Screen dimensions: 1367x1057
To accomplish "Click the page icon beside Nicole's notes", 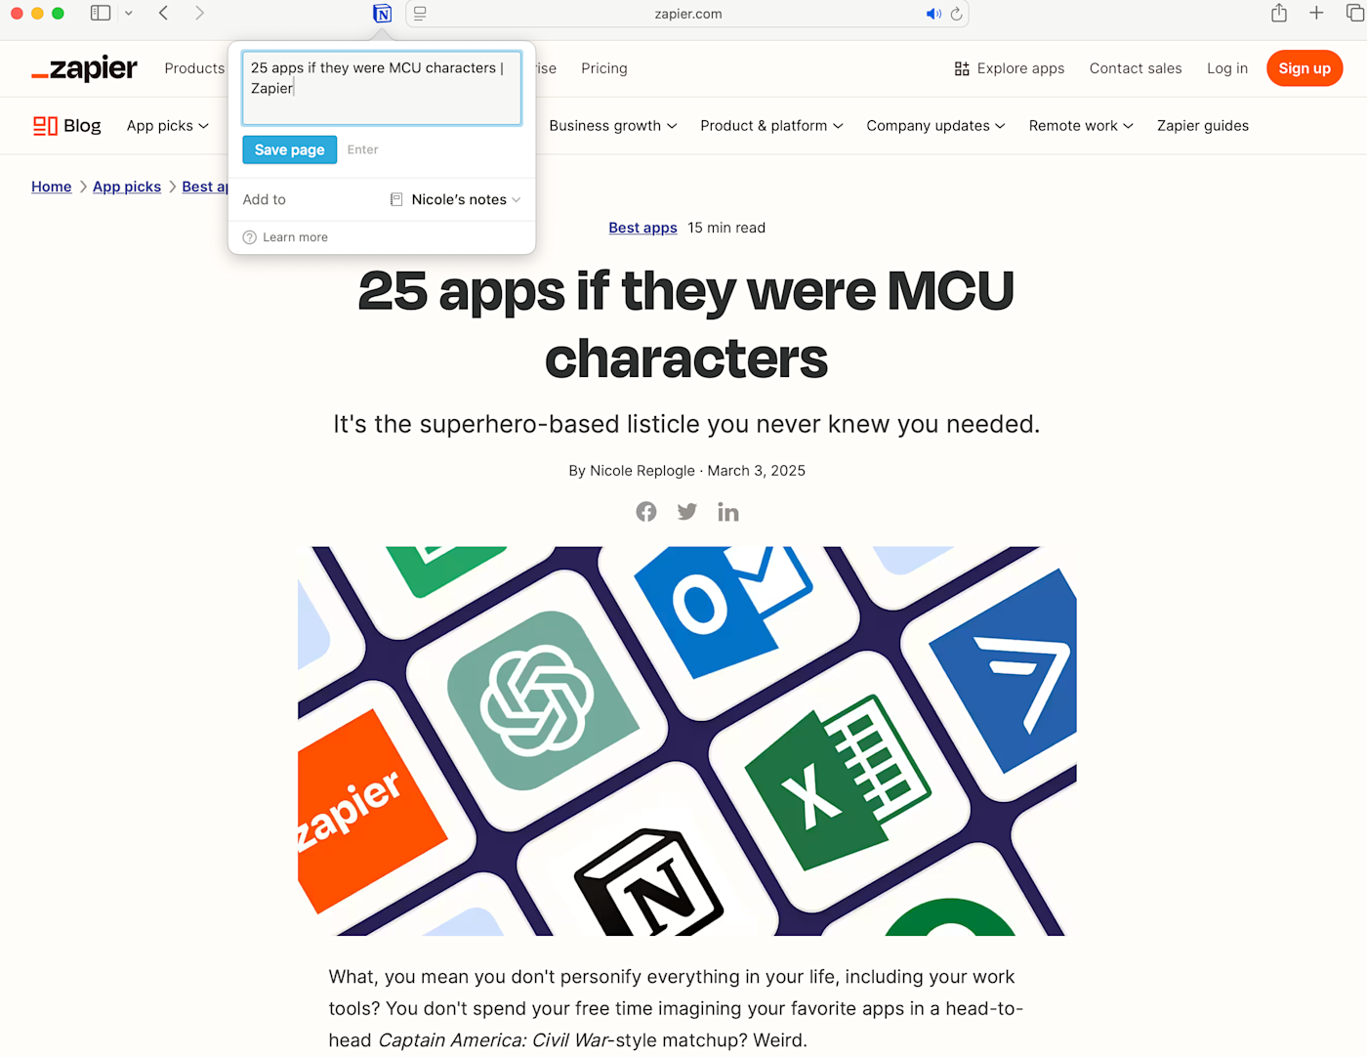I will [396, 199].
